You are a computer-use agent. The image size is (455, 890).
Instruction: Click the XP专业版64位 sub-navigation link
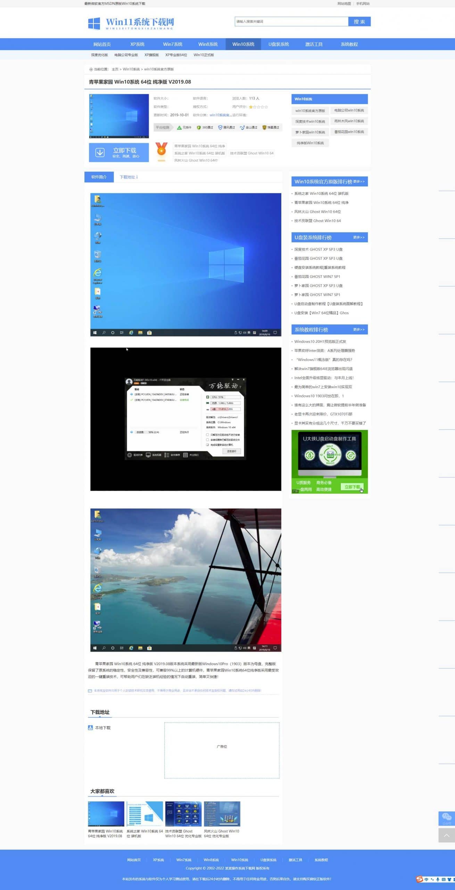click(x=176, y=55)
